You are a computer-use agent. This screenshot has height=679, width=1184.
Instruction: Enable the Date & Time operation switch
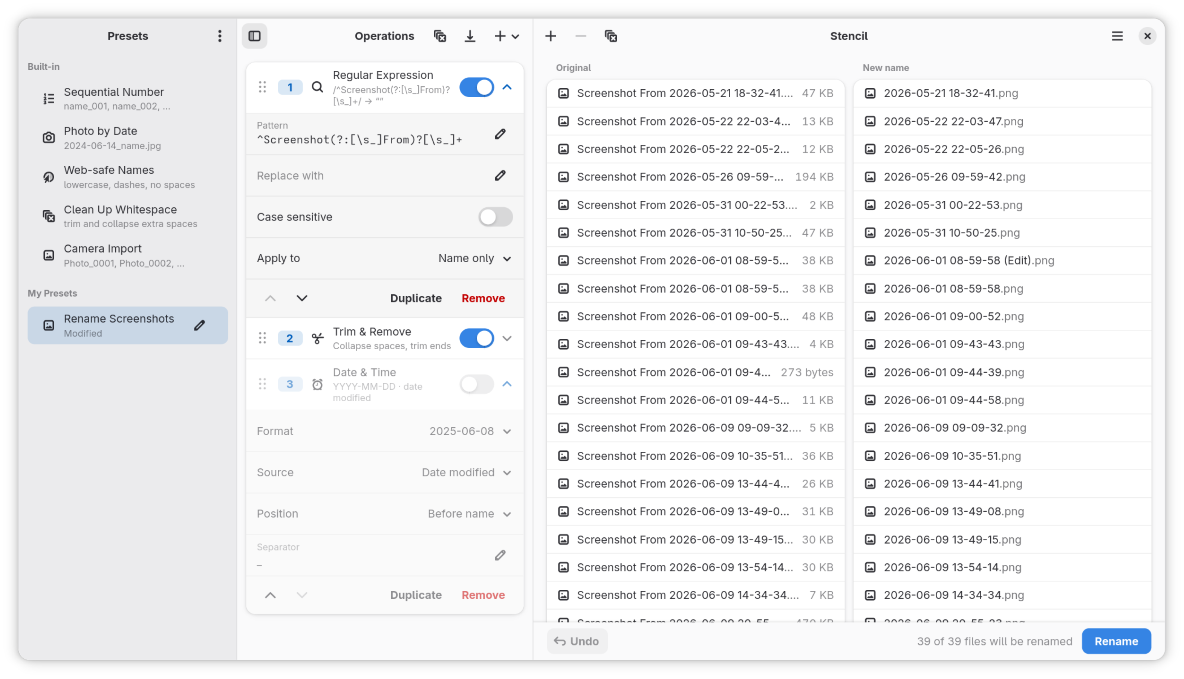point(477,384)
